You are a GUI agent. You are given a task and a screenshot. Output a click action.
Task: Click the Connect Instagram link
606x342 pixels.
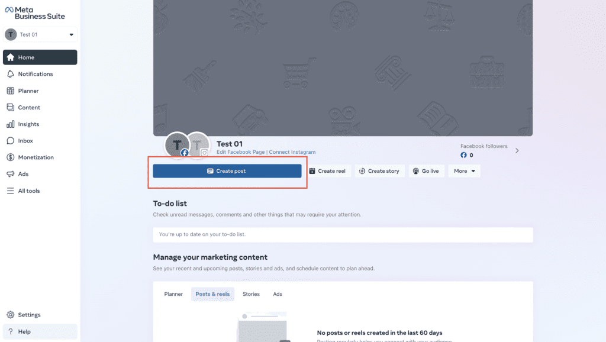tap(292, 152)
